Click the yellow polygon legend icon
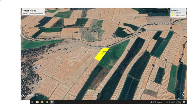 pyautogui.click(x=173, y=15)
